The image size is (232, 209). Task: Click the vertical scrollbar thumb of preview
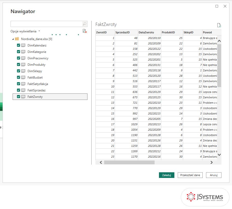click(x=219, y=65)
